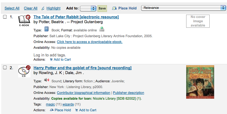Viewport: 227px width, 114px height.
Task: Open the Add to dropdown
Action: (88, 9)
